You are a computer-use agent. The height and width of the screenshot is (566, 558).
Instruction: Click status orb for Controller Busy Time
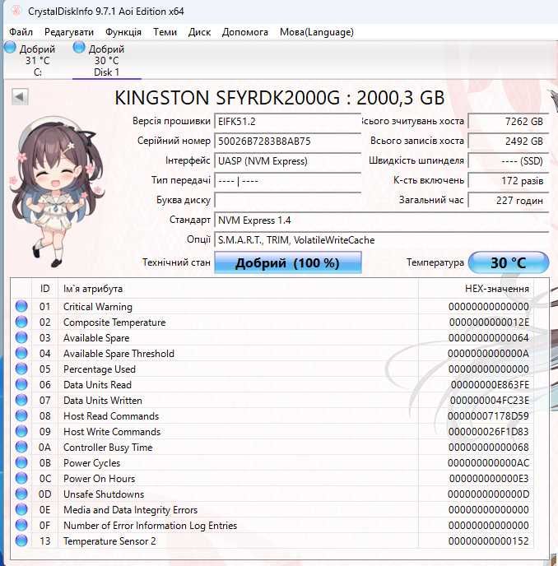21,447
